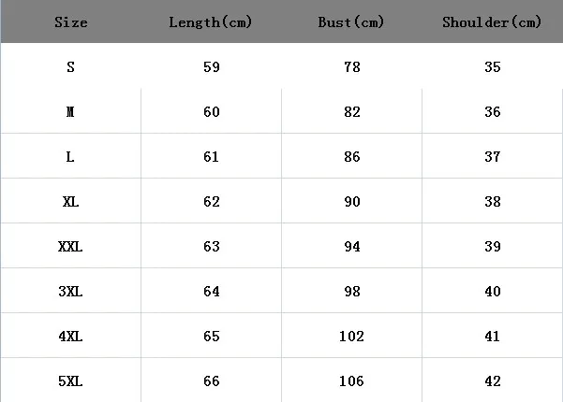The image size is (563, 402).
Task: Select the shoulder value 40 cell
Action: tap(493, 292)
